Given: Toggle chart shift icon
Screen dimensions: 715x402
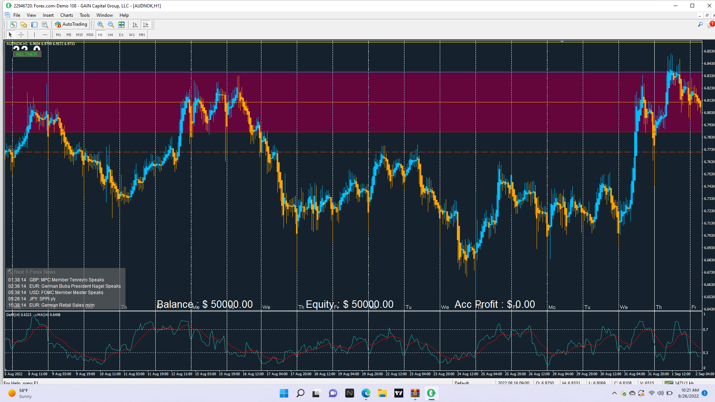Looking at the screenshot, I should [x=146, y=25].
